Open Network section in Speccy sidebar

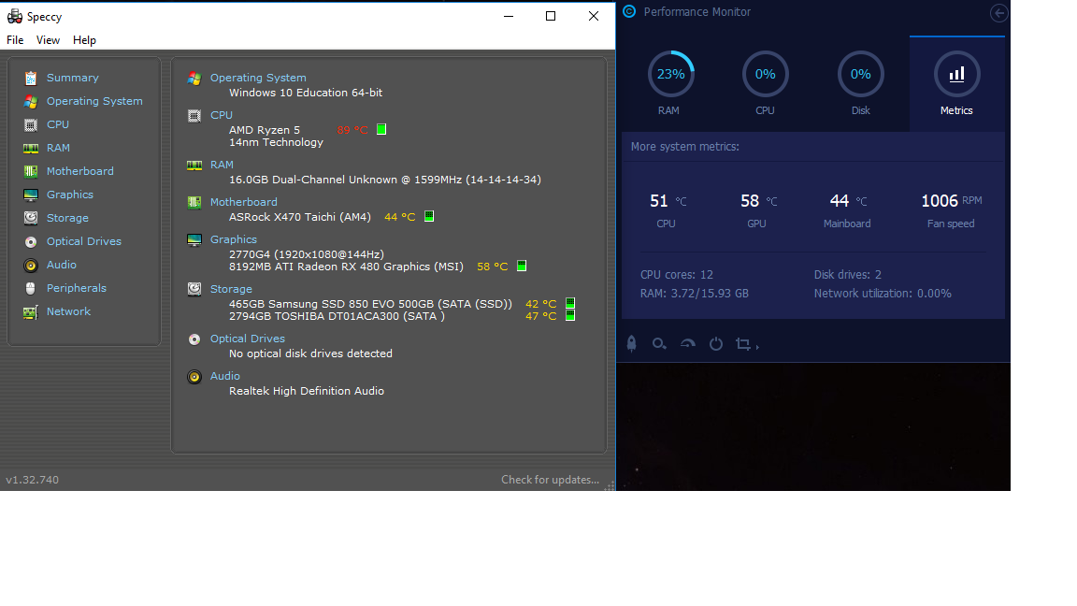(68, 311)
